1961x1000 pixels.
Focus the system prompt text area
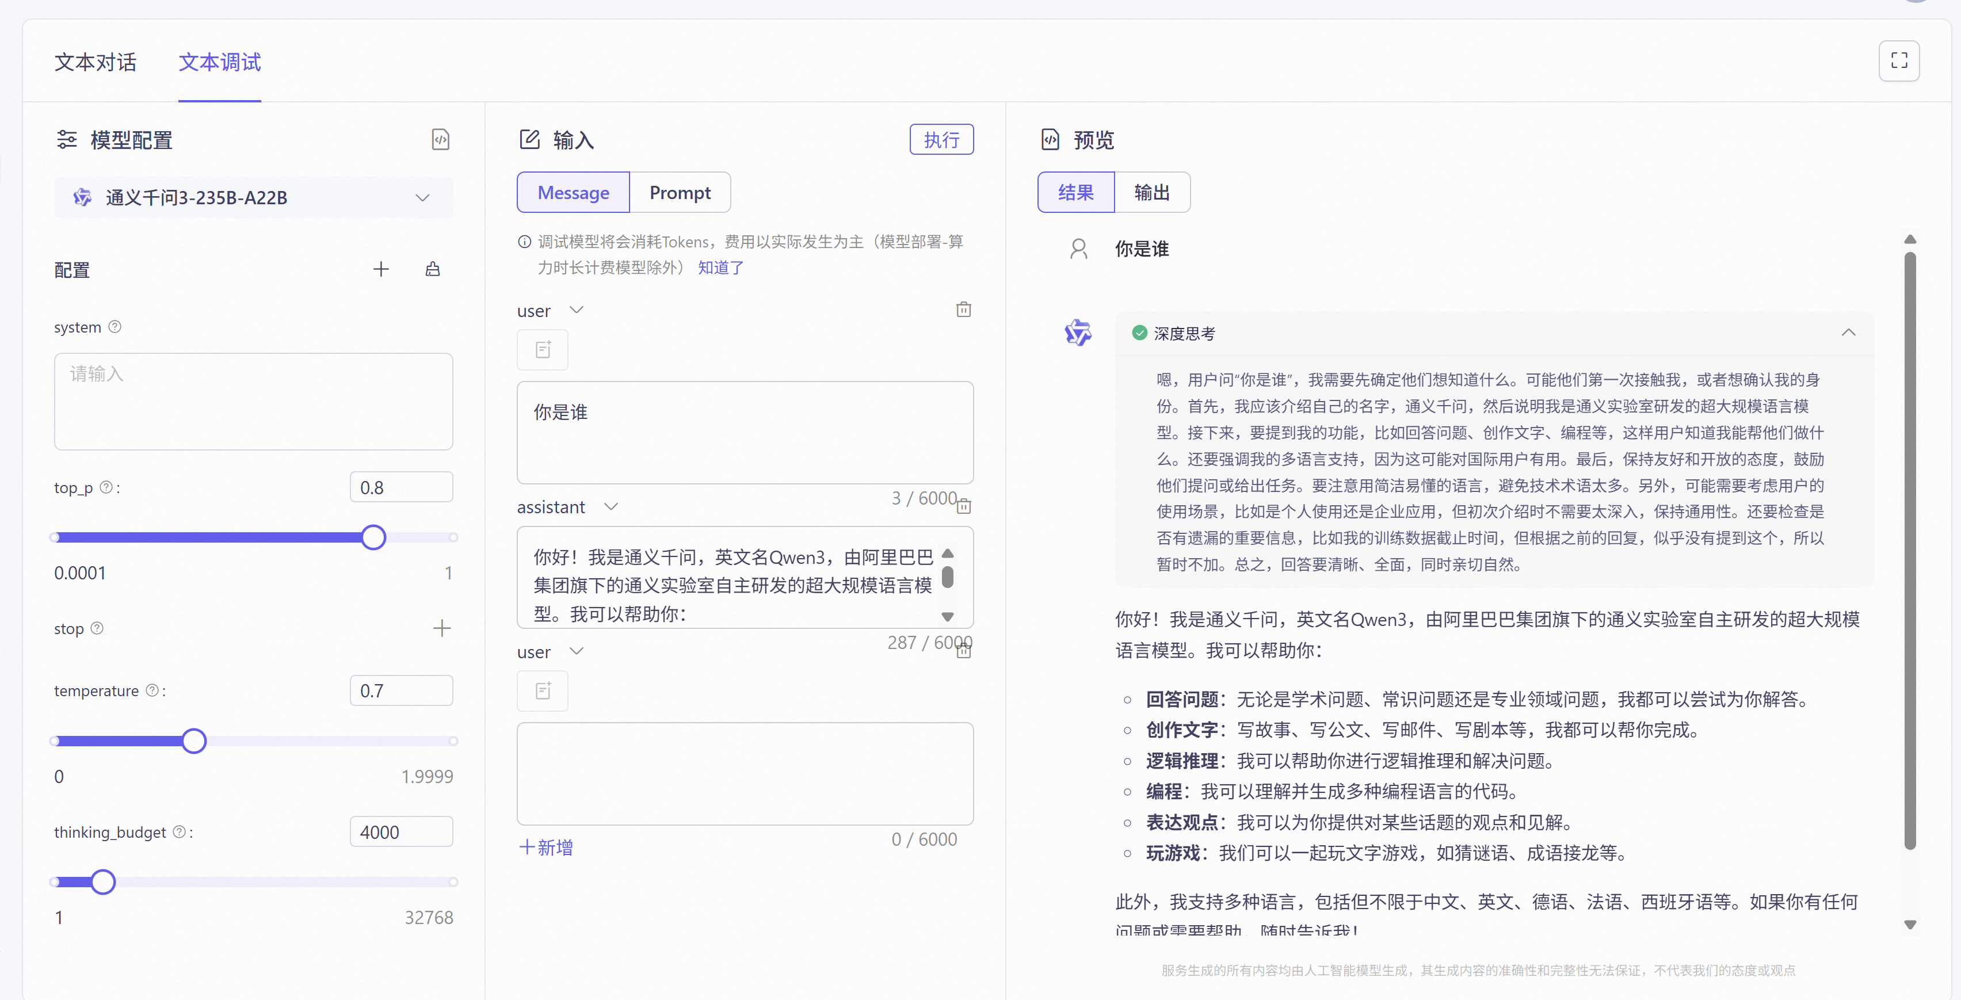(x=254, y=401)
